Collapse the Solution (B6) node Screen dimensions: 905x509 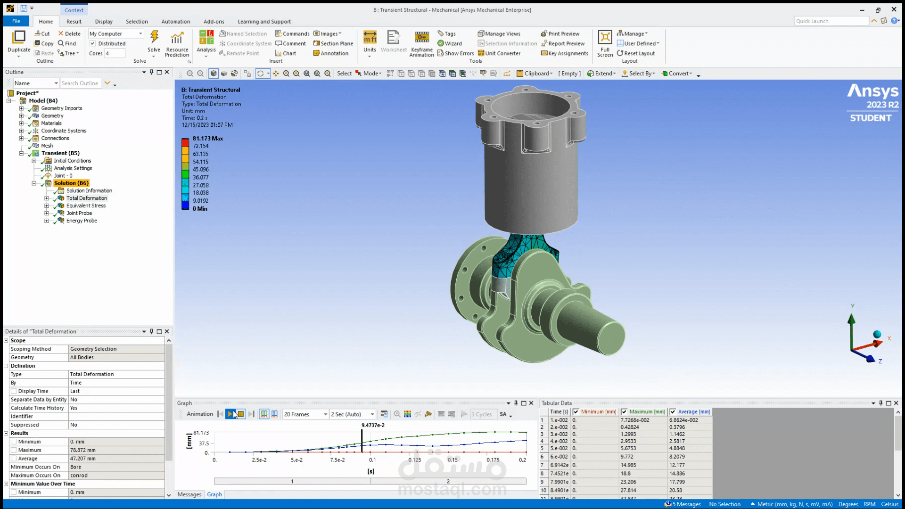pyautogui.click(x=34, y=183)
